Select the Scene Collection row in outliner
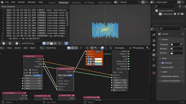Screen dimensions: 186x104 tap(166, 11)
